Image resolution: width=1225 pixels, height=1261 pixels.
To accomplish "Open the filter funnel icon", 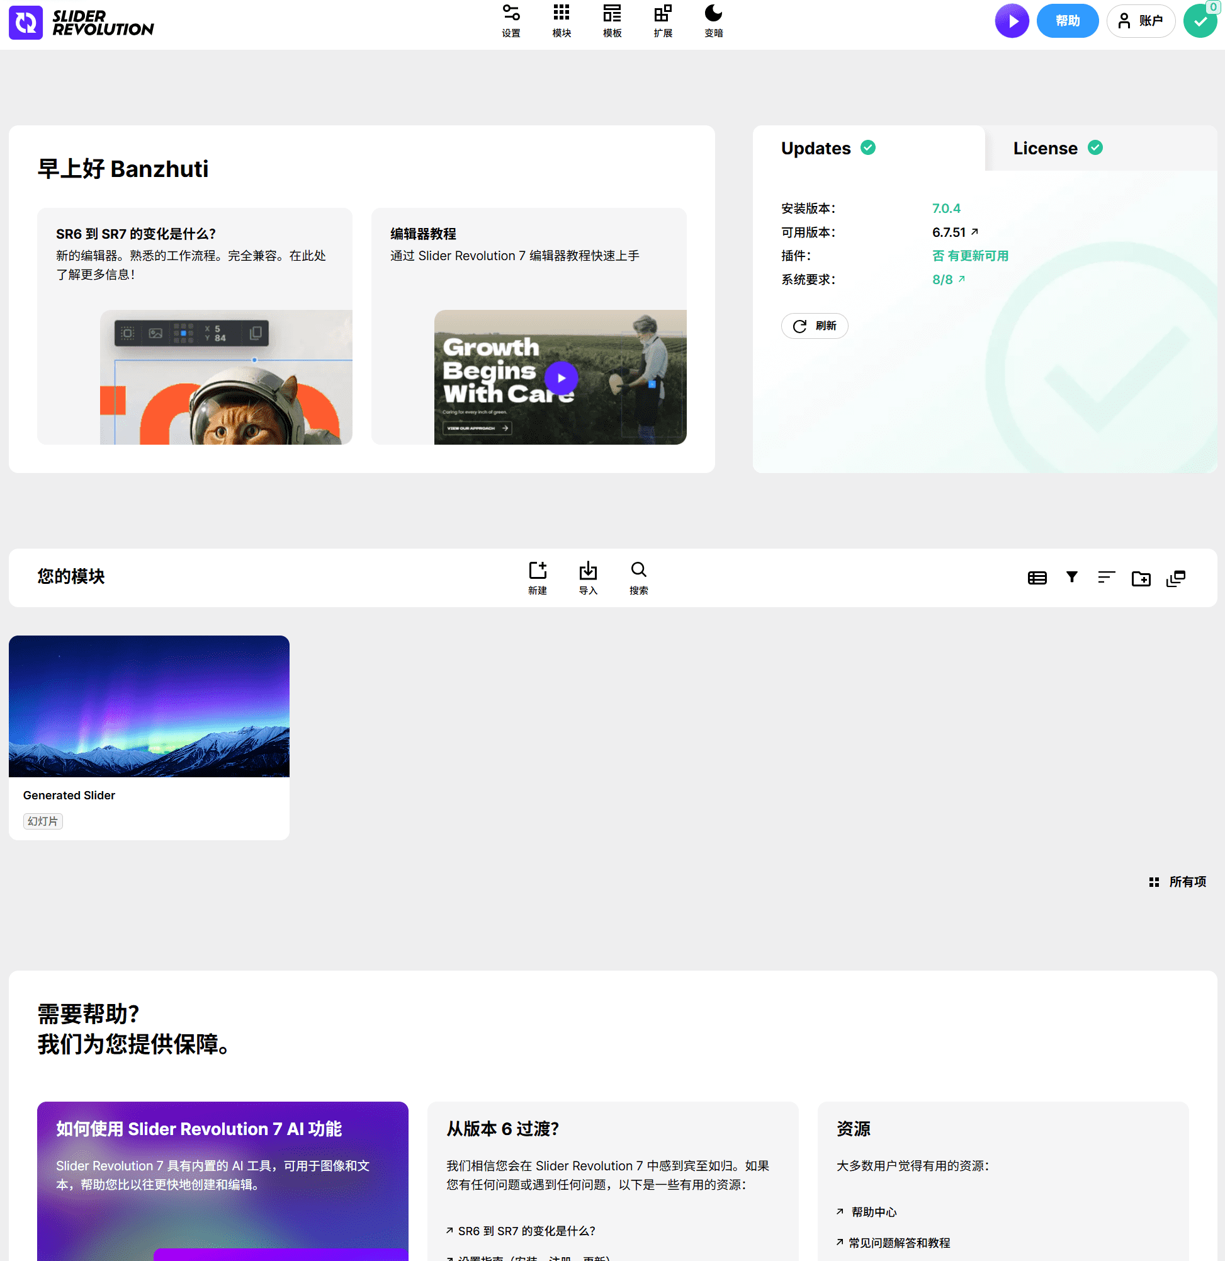I will (x=1072, y=578).
